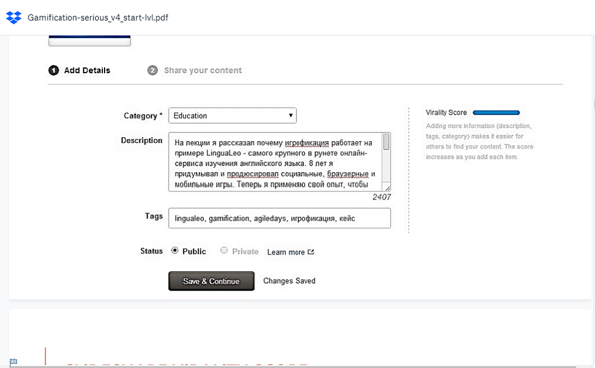Select the Private status radio button
Image resolution: width=595 pixels, height=368 pixels.
(x=224, y=251)
